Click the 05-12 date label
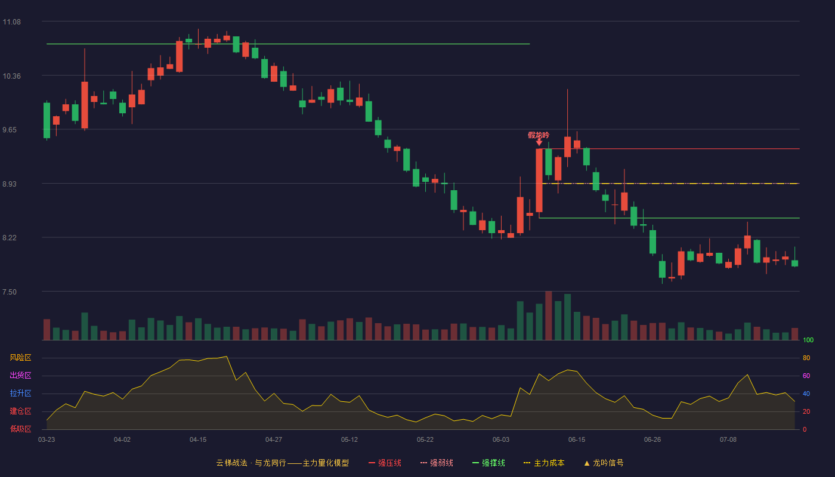This screenshot has width=835, height=477. (x=350, y=439)
